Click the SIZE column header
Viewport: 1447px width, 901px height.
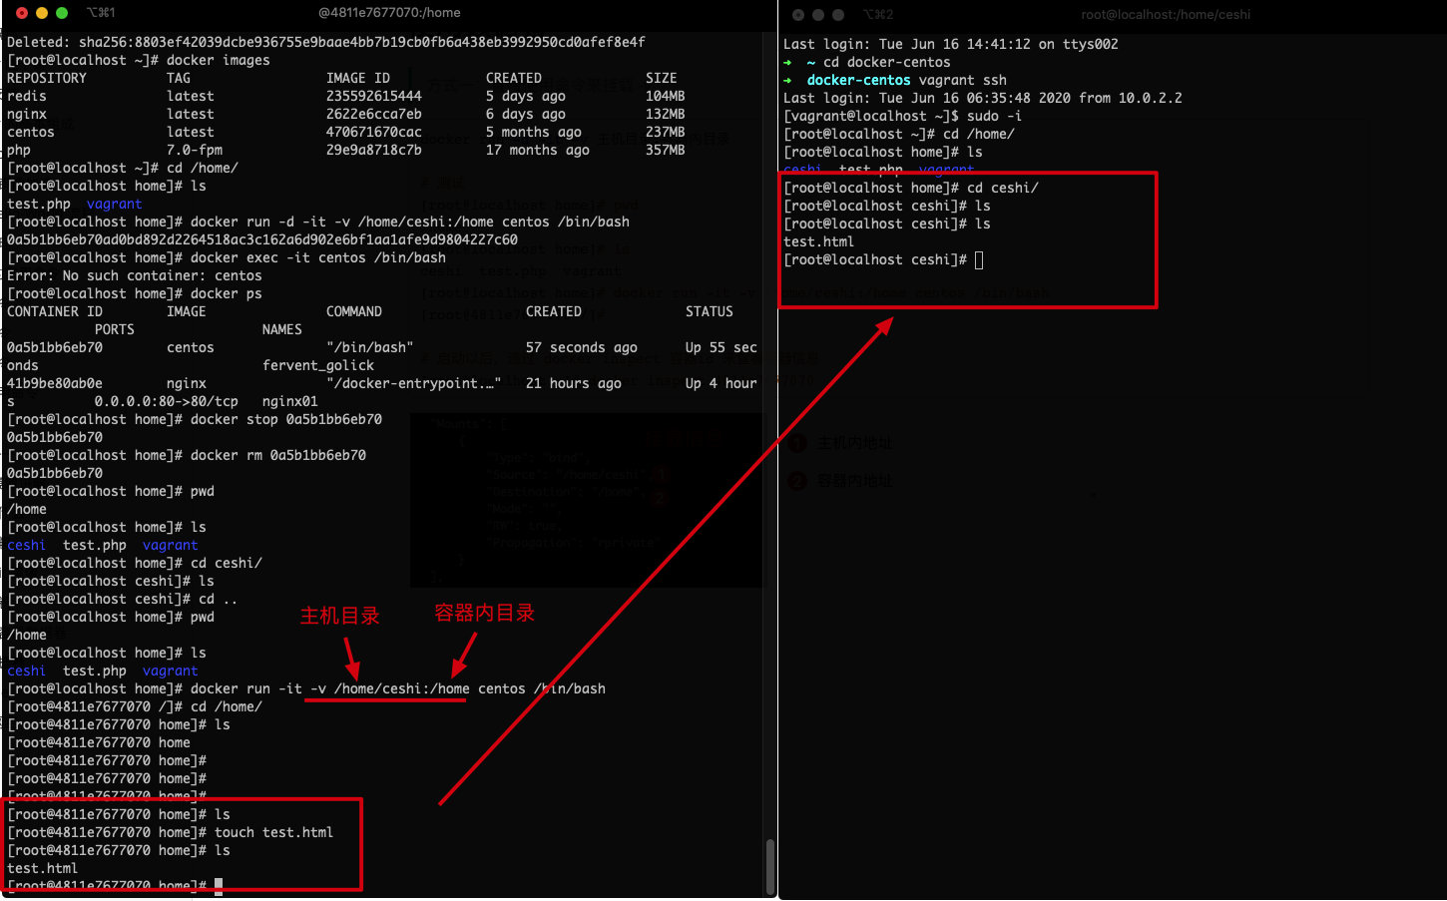click(662, 78)
